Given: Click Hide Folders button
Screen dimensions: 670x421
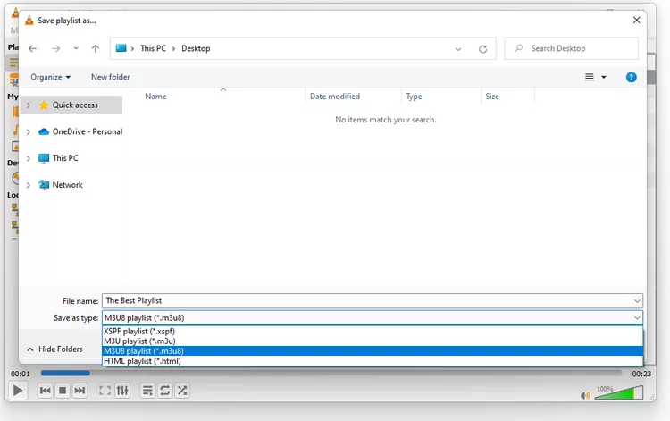Looking at the screenshot, I should click(54, 349).
